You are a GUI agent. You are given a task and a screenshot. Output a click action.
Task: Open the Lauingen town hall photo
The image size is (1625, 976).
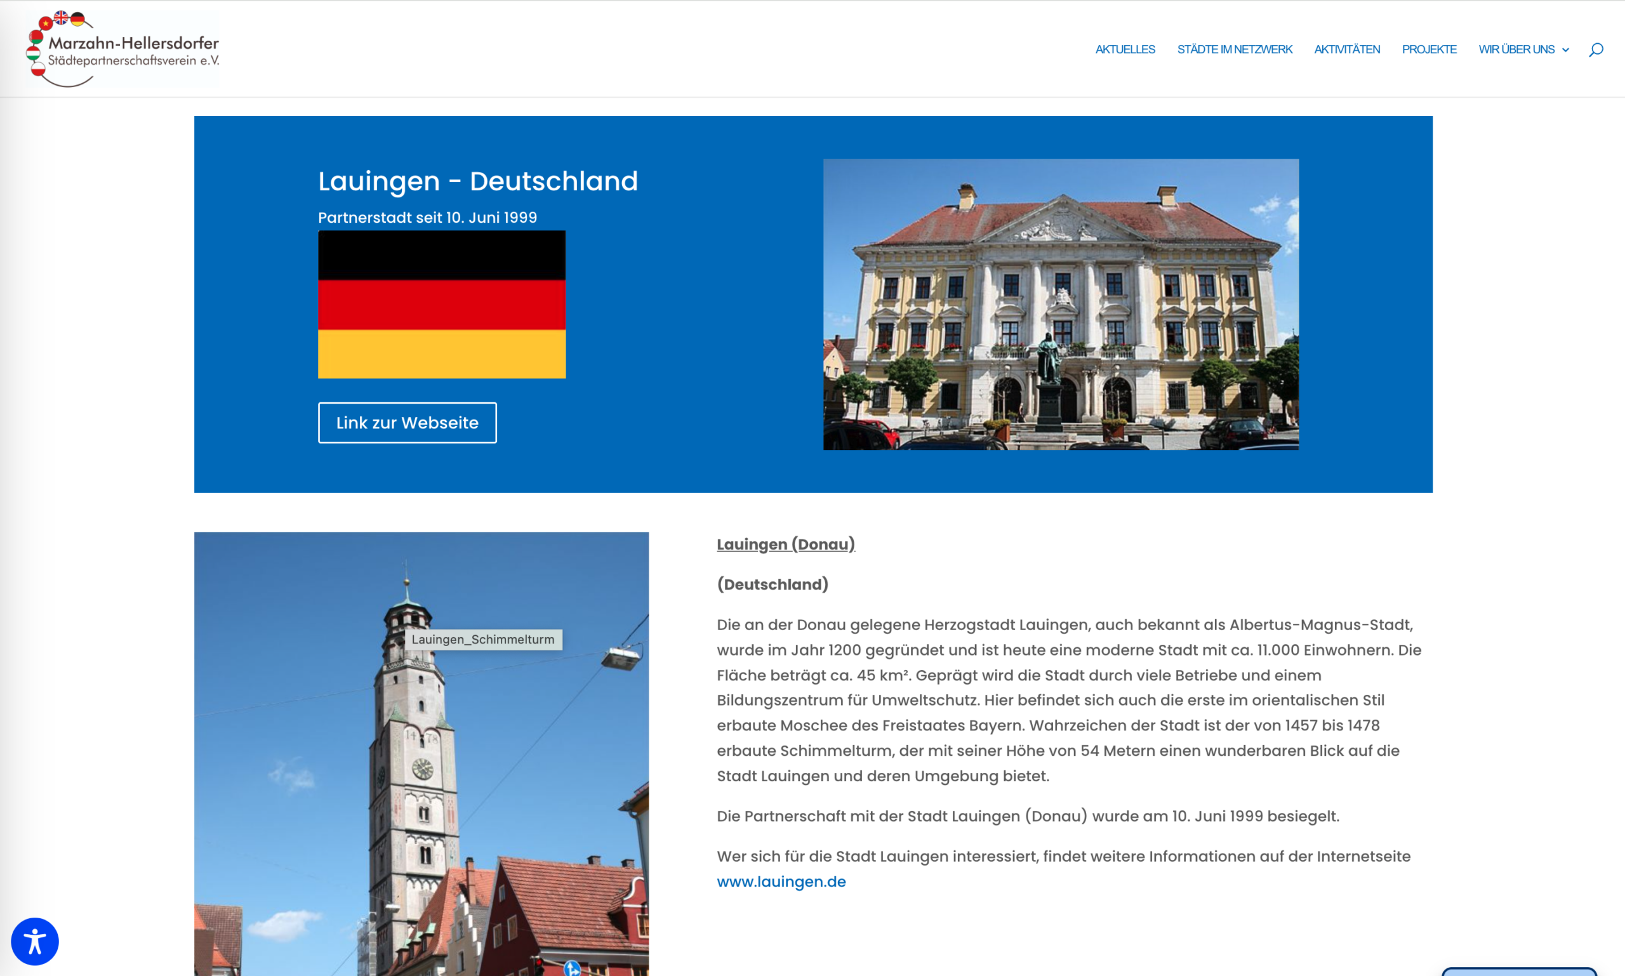click(1061, 305)
